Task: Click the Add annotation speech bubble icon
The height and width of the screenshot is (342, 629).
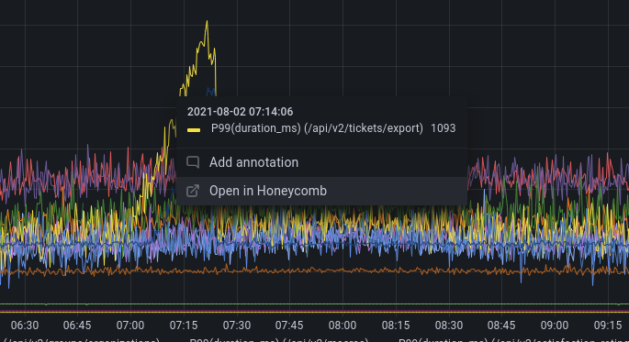Action: [x=193, y=162]
